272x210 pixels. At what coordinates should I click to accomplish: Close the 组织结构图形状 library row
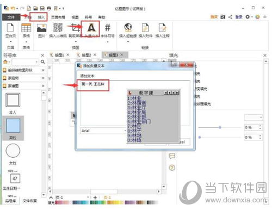[x=43, y=70]
